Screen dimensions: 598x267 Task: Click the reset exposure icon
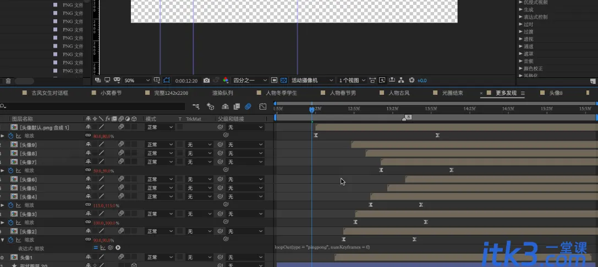point(412,80)
